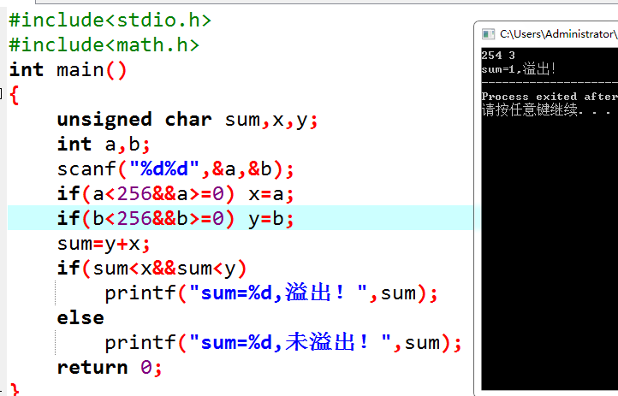Click the printf line containing 溢出！ without 未
Viewport: 618px width, 396px height.
point(271,293)
